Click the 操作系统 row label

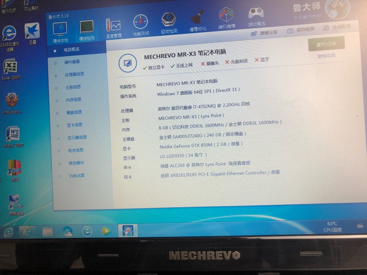[x=128, y=96]
